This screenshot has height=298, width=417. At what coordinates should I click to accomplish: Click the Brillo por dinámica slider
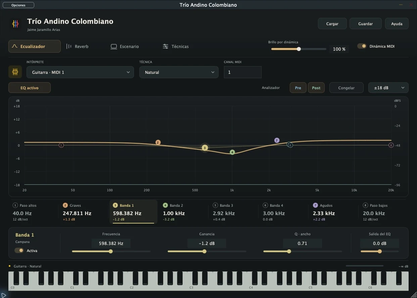click(299, 49)
